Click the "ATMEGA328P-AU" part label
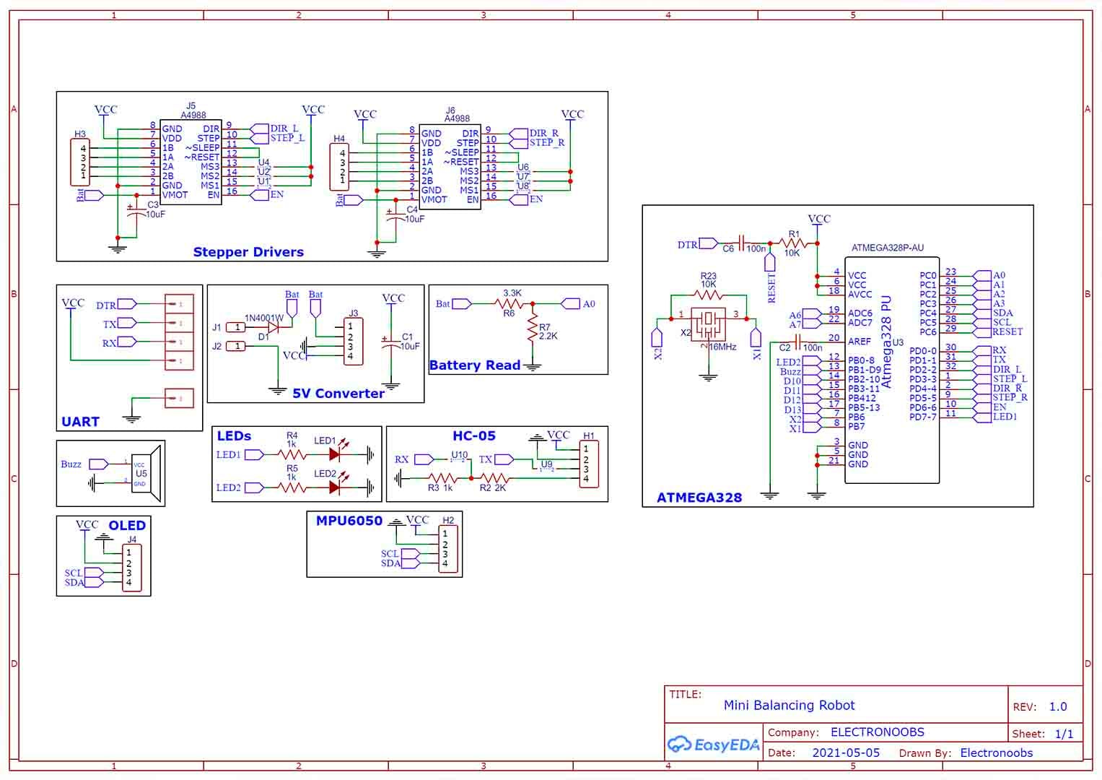Image resolution: width=1102 pixels, height=780 pixels. coord(888,248)
